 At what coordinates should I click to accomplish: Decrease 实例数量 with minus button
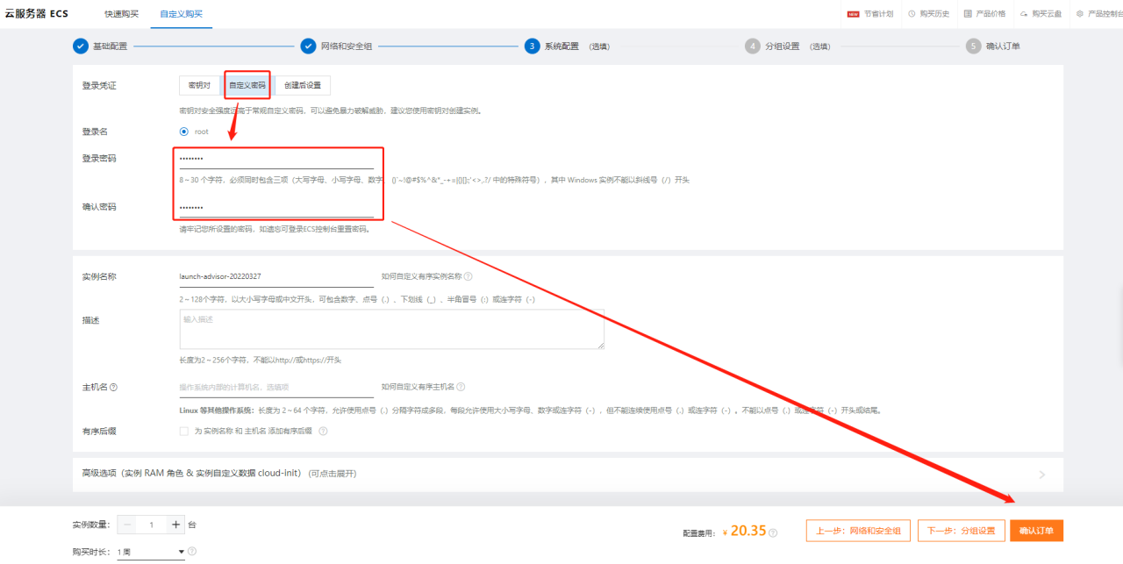(128, 525)
